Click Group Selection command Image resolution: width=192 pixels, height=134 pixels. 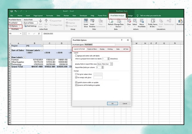[x=73, y=20]
